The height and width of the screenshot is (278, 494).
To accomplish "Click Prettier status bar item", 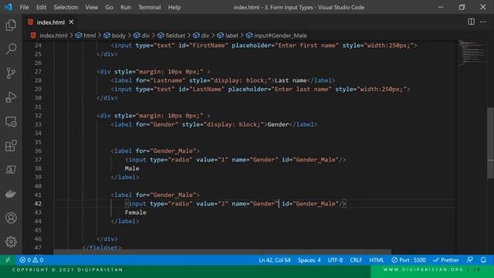I will click(446, 260).
